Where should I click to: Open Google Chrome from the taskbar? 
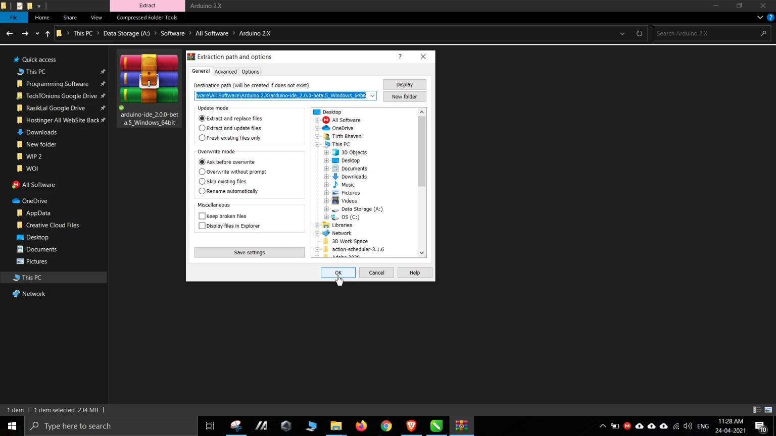(x=386, y=426)
